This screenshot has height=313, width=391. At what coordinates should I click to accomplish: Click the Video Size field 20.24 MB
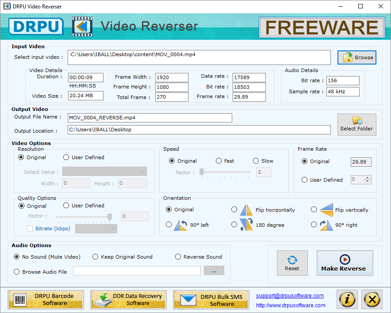point(86,95)
